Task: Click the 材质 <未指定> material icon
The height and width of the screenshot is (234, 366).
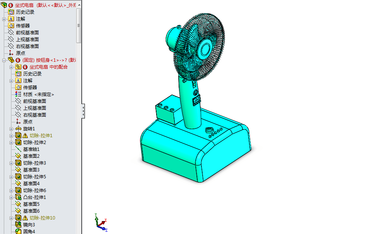Action: click(x=18, y=94)
